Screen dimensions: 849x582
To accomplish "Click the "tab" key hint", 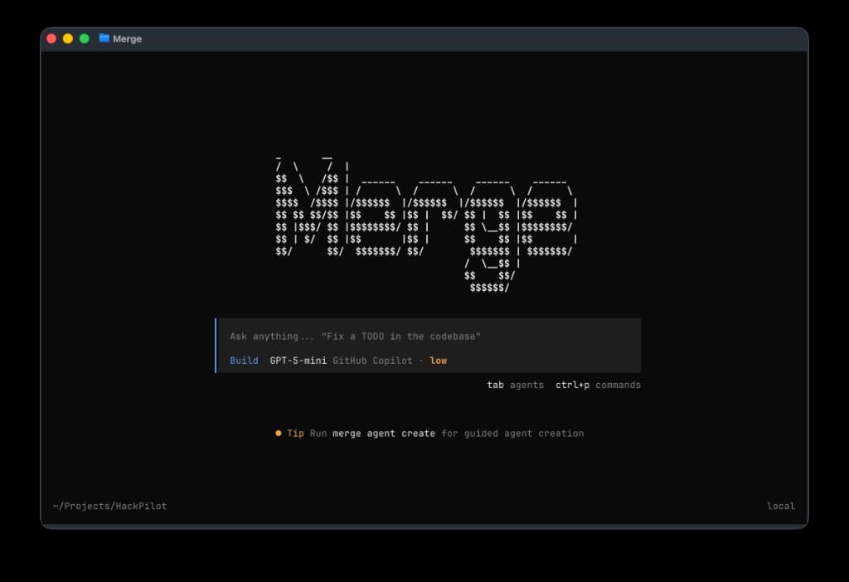I will tap(495, 385).
